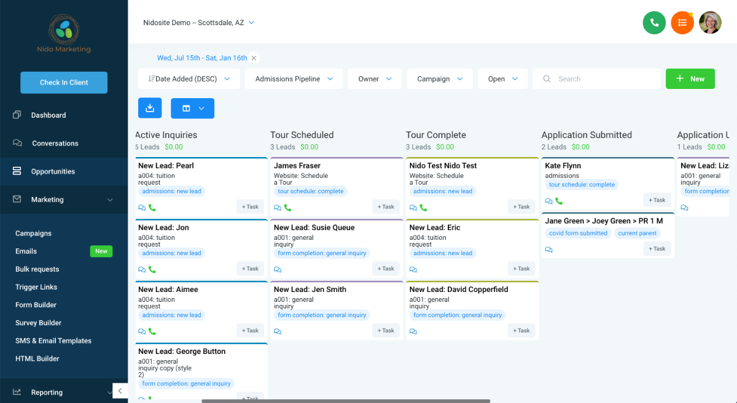Go to Opportunities in the sidebar
Viewport: 737px width, 403px height.
click(x=53, y=172)
